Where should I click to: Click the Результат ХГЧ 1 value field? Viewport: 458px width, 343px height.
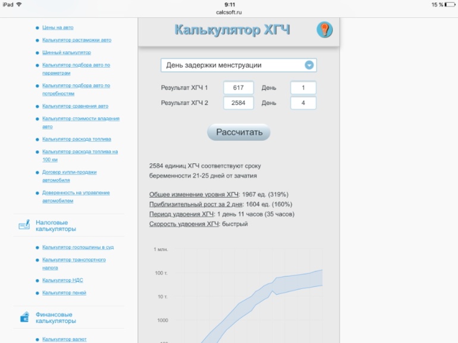[x=239, y=88]
